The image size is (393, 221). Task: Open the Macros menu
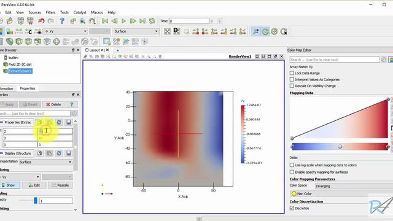coord(97,12)
